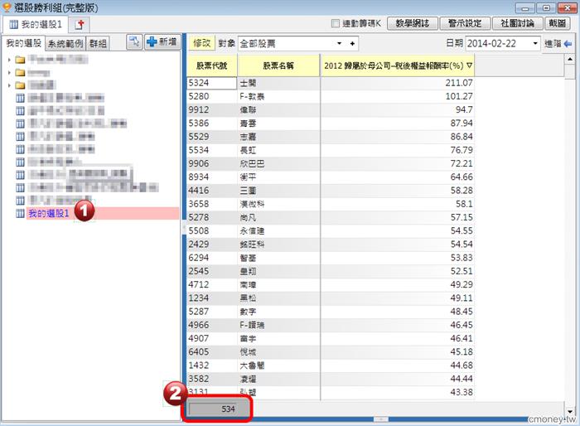Switch to the 系統範例 tab
Screen dimensions: 580x426
click(x=65, y=44)
